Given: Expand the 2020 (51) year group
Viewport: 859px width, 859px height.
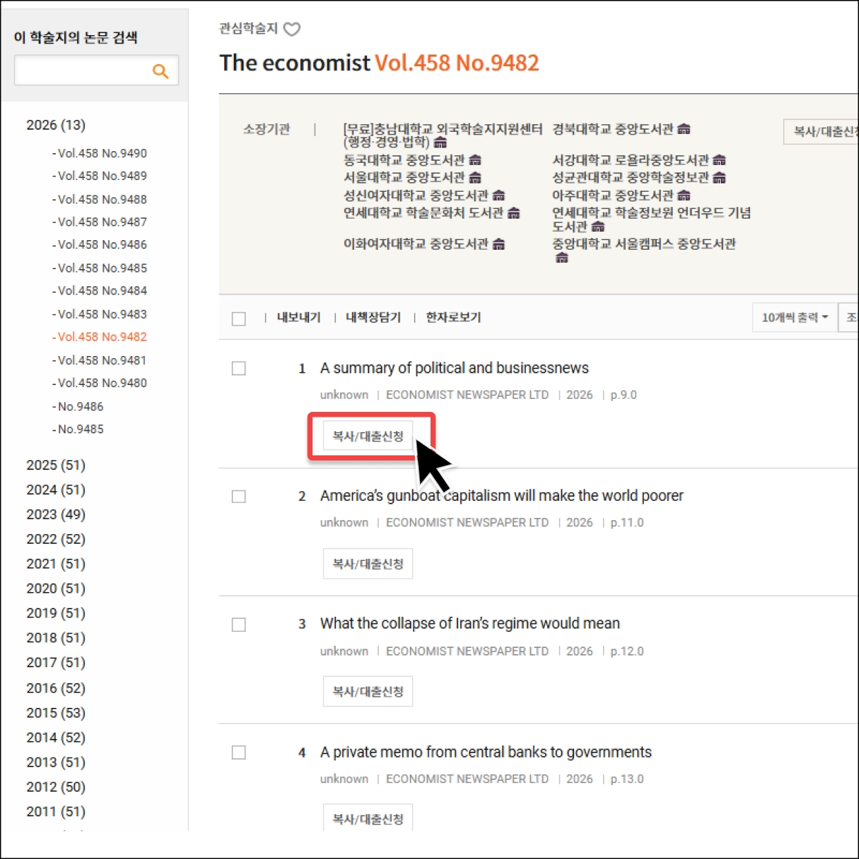Looking at the screenshot, I should click(56, 589).
